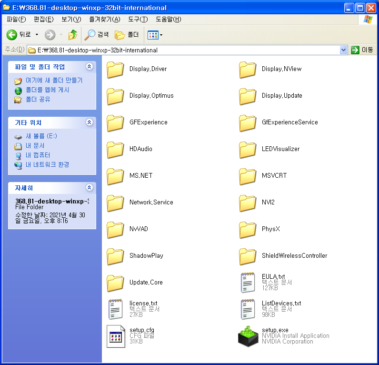Select the LEDVisualizer folder icon

(248, 150)
